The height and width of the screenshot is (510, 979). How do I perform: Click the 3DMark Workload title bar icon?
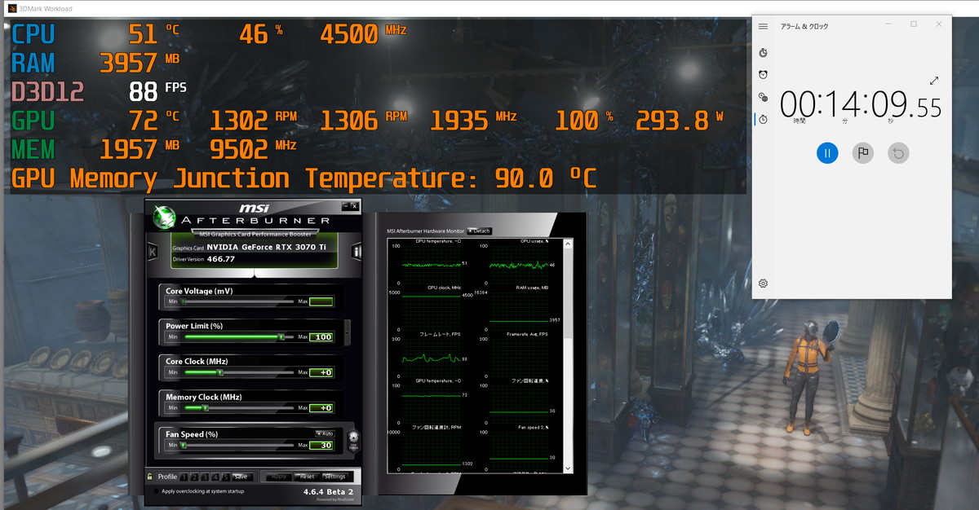[x=12, y=9]
